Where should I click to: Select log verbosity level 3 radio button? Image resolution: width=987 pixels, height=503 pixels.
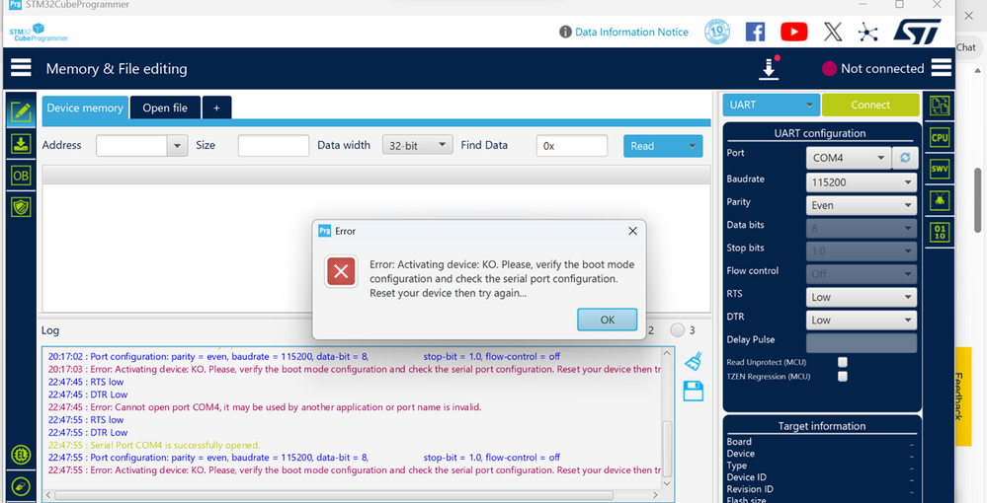coord(678,330)
